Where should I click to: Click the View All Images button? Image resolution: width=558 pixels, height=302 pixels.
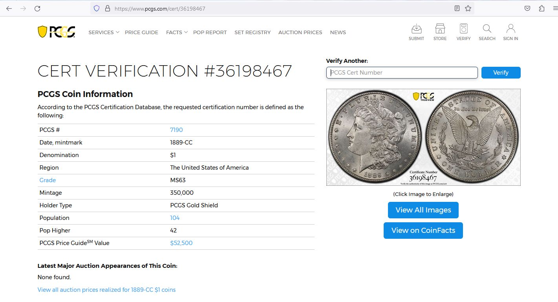click(423, 210)
